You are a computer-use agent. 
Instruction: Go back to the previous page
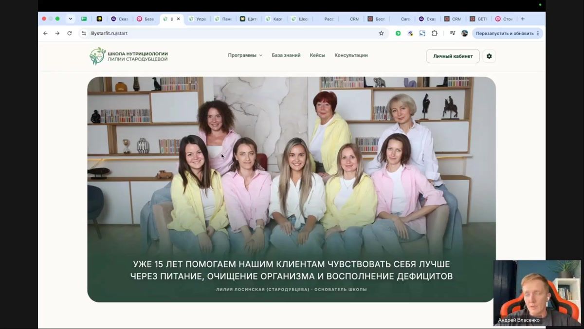[45, 33]
